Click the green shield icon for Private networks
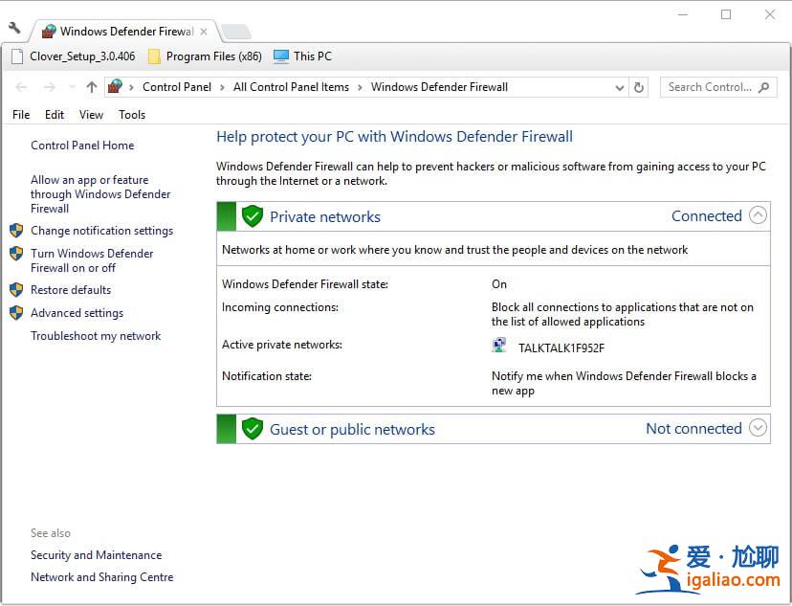This screenshot has width=792, height=606. (252, 216)
